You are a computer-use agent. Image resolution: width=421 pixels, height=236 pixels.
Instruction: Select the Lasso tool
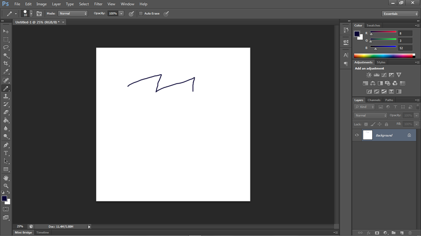coord(6,48)
